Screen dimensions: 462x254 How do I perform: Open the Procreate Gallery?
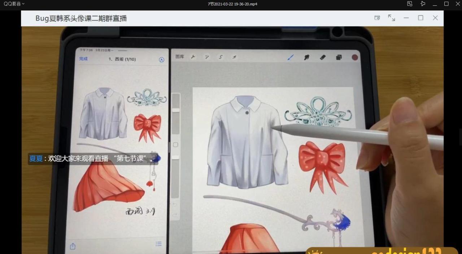(180, 57)
